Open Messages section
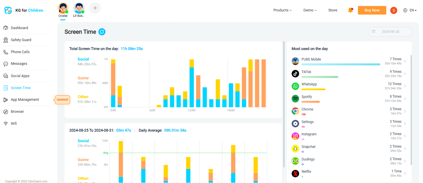This screenshot has height=183, width=423. (x=19, y=64)
